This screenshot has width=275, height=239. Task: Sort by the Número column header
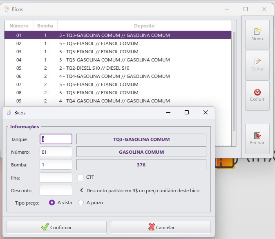click(19, 26)
